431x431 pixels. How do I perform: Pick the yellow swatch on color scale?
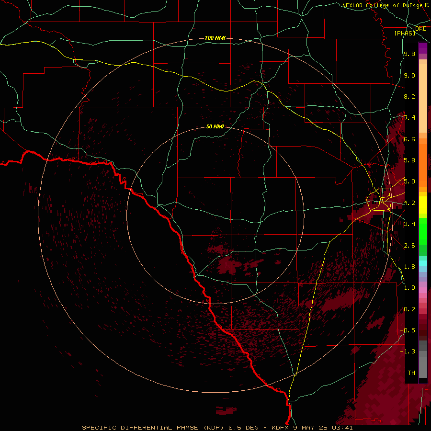pyautogui.click(x=423, y=205)
